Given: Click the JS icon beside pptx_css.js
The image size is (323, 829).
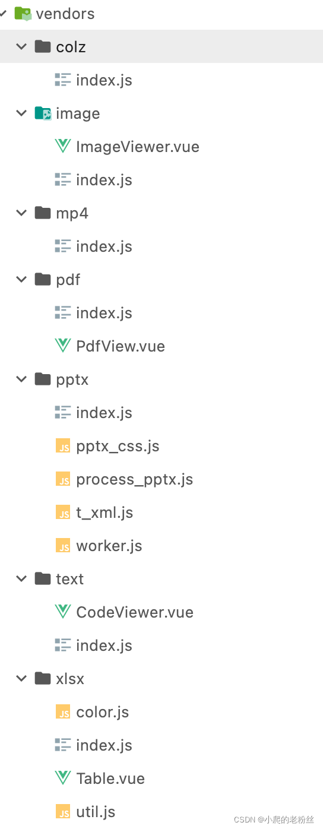Looking at the screenshot, I should (x=63, y=446).
